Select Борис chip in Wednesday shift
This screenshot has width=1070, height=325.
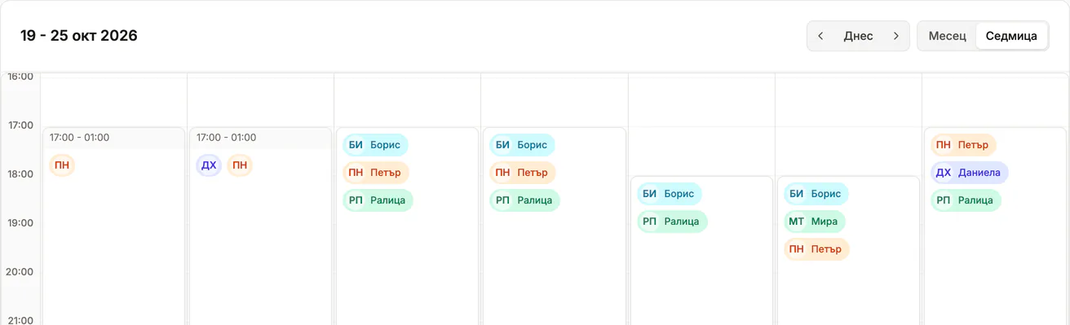(x=375, y=145)
